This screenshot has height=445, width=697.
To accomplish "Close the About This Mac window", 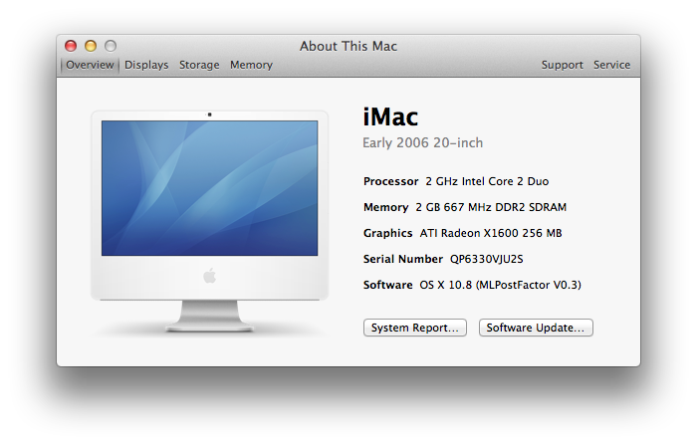I will point(71,46).
